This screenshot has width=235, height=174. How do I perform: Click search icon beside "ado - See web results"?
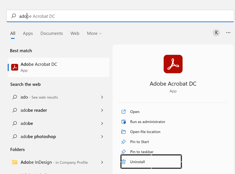[15, 97]
